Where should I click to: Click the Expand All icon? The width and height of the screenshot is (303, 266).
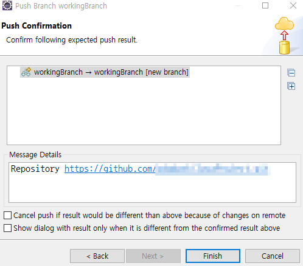click(x=291, y=86)
